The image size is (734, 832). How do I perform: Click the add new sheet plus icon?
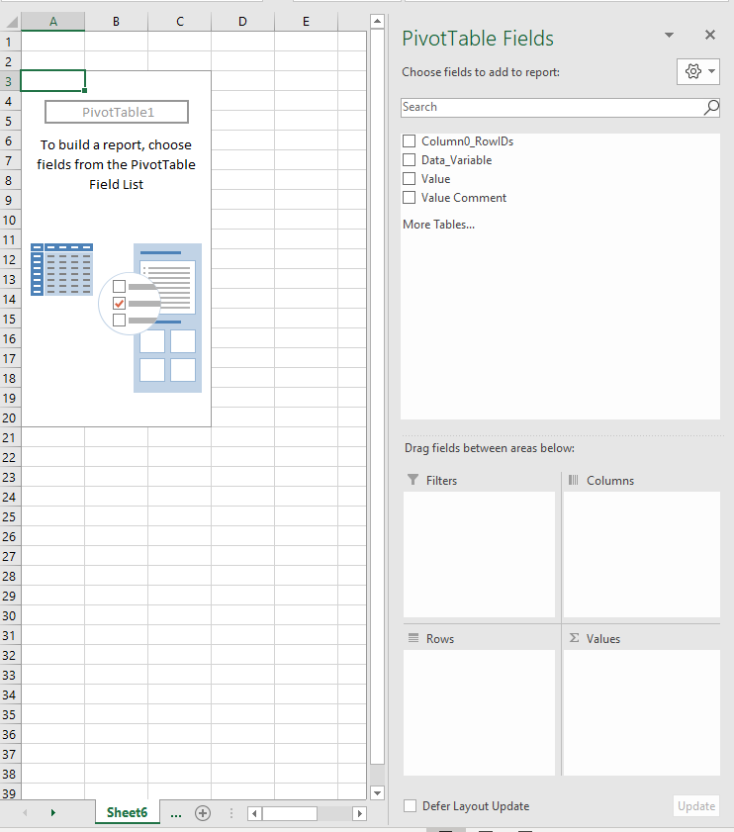coord(203,813)
